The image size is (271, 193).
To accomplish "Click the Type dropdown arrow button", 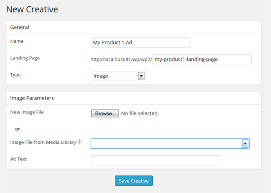I will [x=141, y=76].
